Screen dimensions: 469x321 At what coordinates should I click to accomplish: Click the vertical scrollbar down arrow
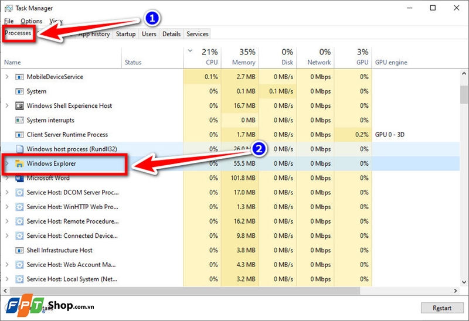[x=464, y=282]
